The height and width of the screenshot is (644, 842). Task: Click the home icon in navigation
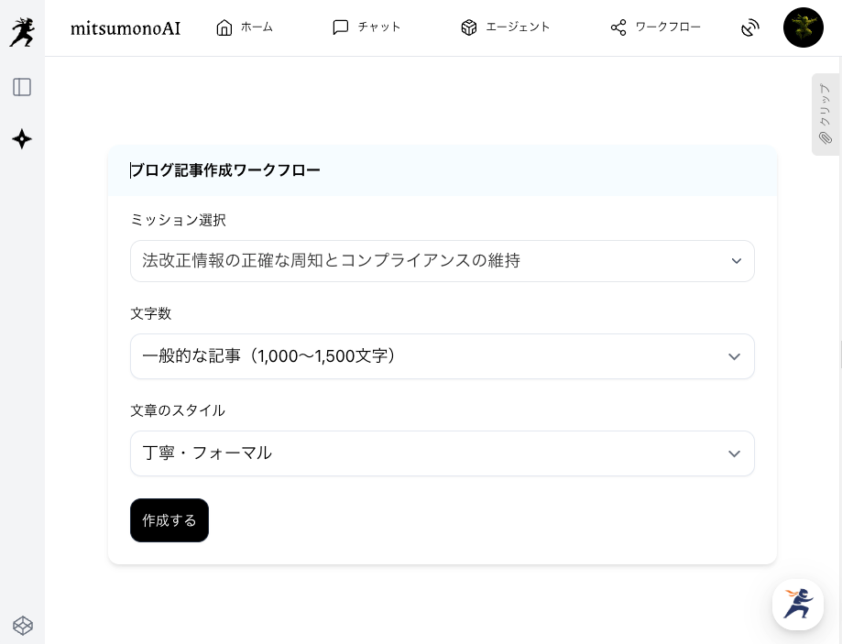[224, 27]
